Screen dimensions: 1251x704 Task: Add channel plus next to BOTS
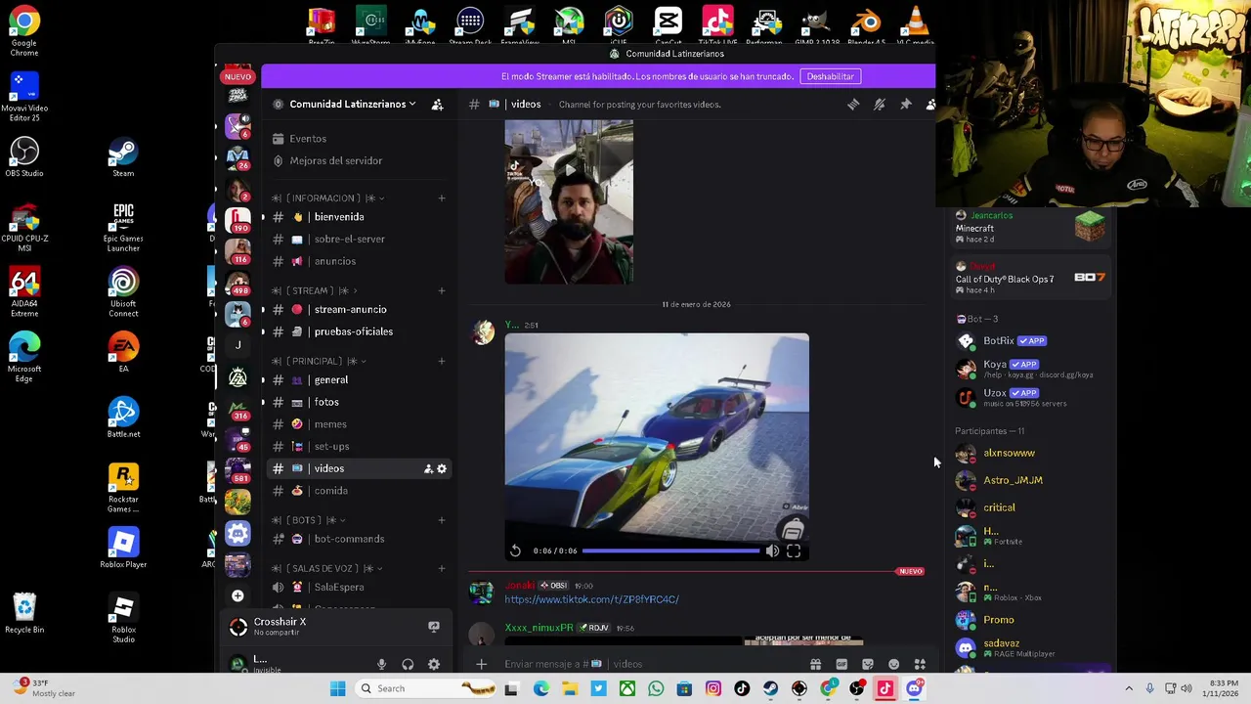pyautogui.click(x=442, y=520)
